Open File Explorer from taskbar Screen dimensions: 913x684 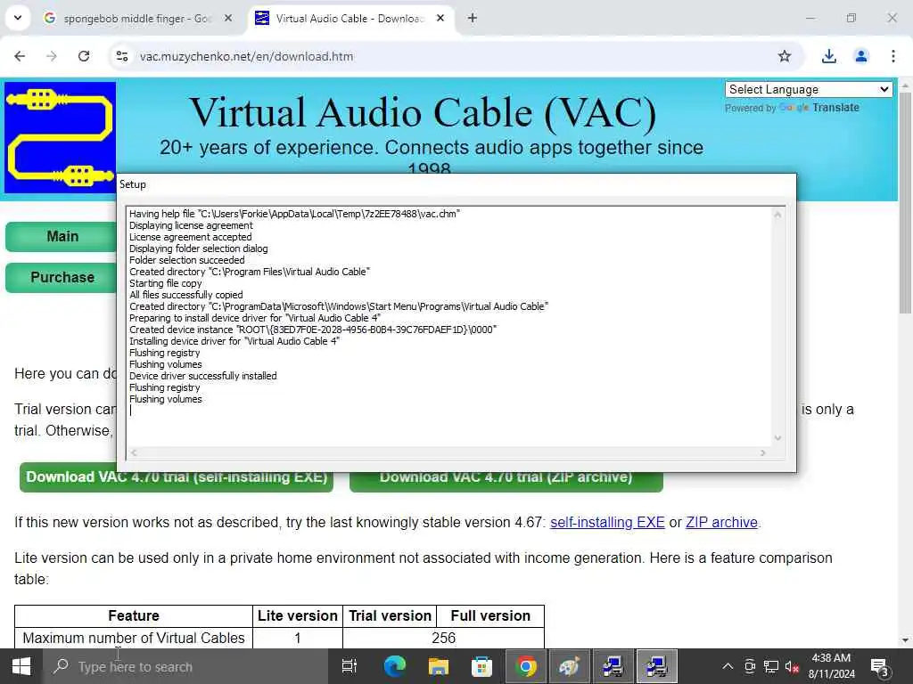pyautogui.click(x=438, y=666)
